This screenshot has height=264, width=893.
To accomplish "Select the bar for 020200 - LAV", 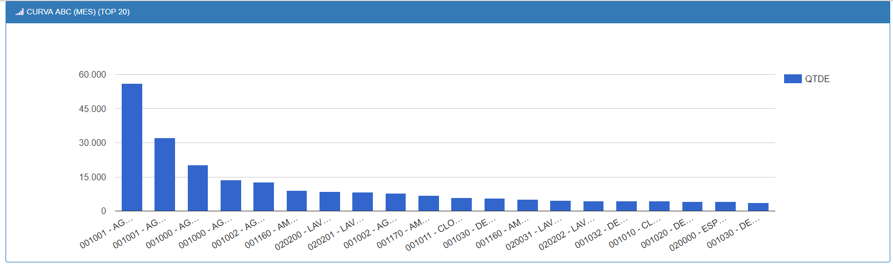I will [x=330, y=201].
